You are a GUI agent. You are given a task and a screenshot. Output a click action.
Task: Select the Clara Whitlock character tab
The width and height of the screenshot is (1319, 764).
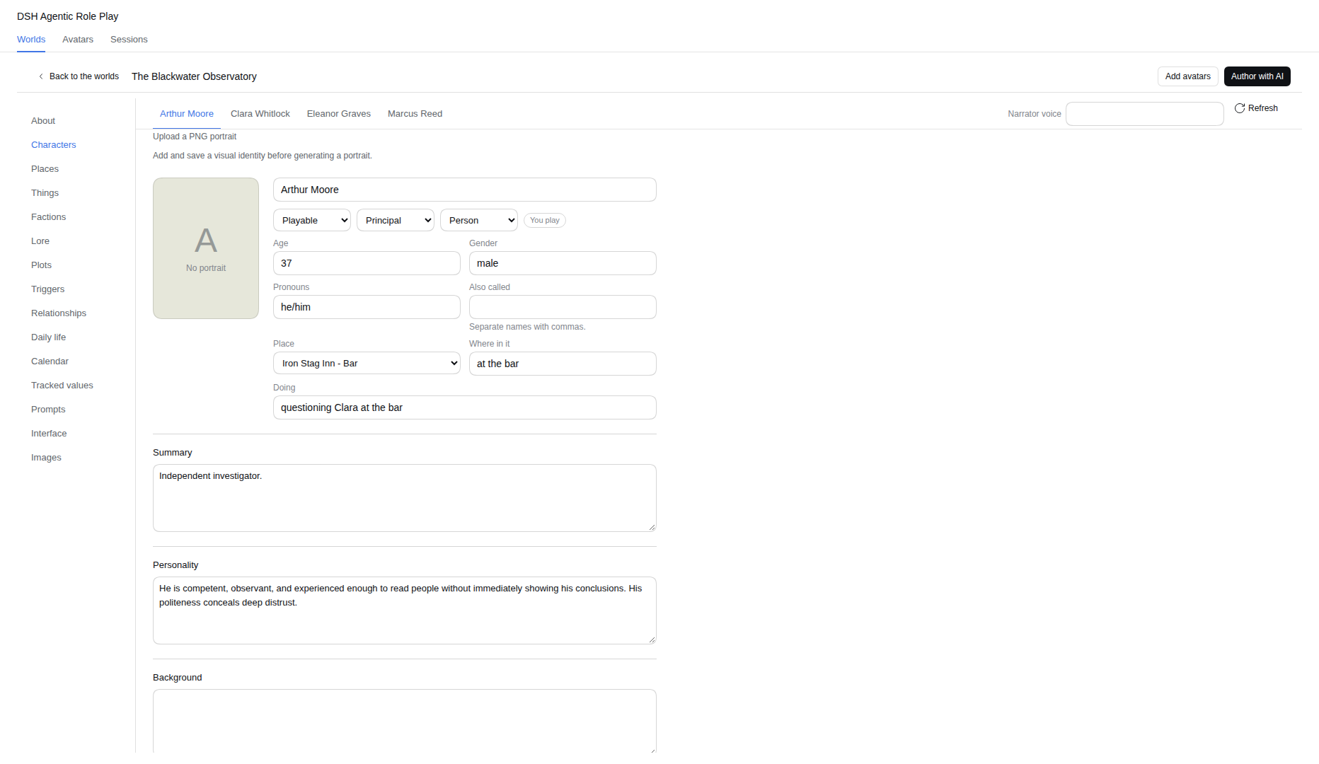[260, 114]
